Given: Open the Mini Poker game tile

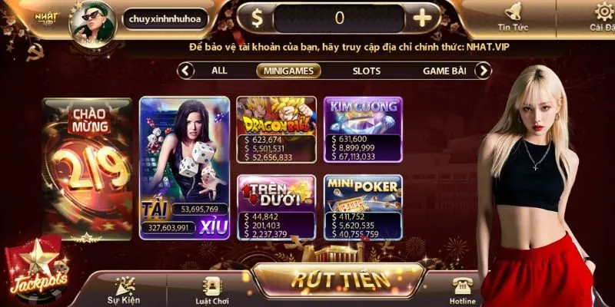Looking at the screenshot, I should (363, 207).
